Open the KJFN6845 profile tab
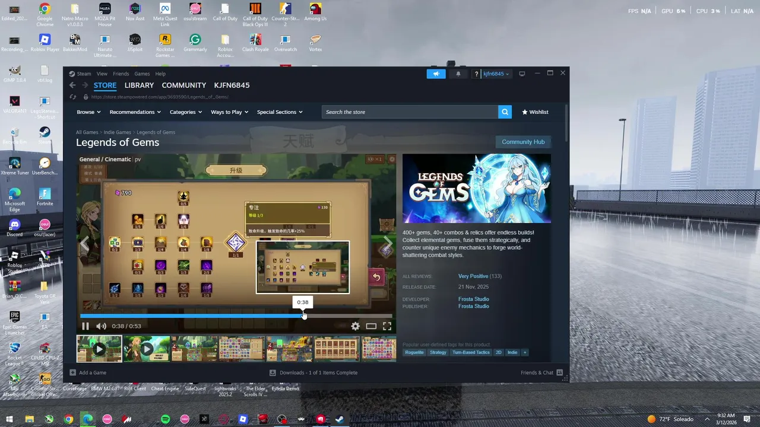 (x=232, y=85)
